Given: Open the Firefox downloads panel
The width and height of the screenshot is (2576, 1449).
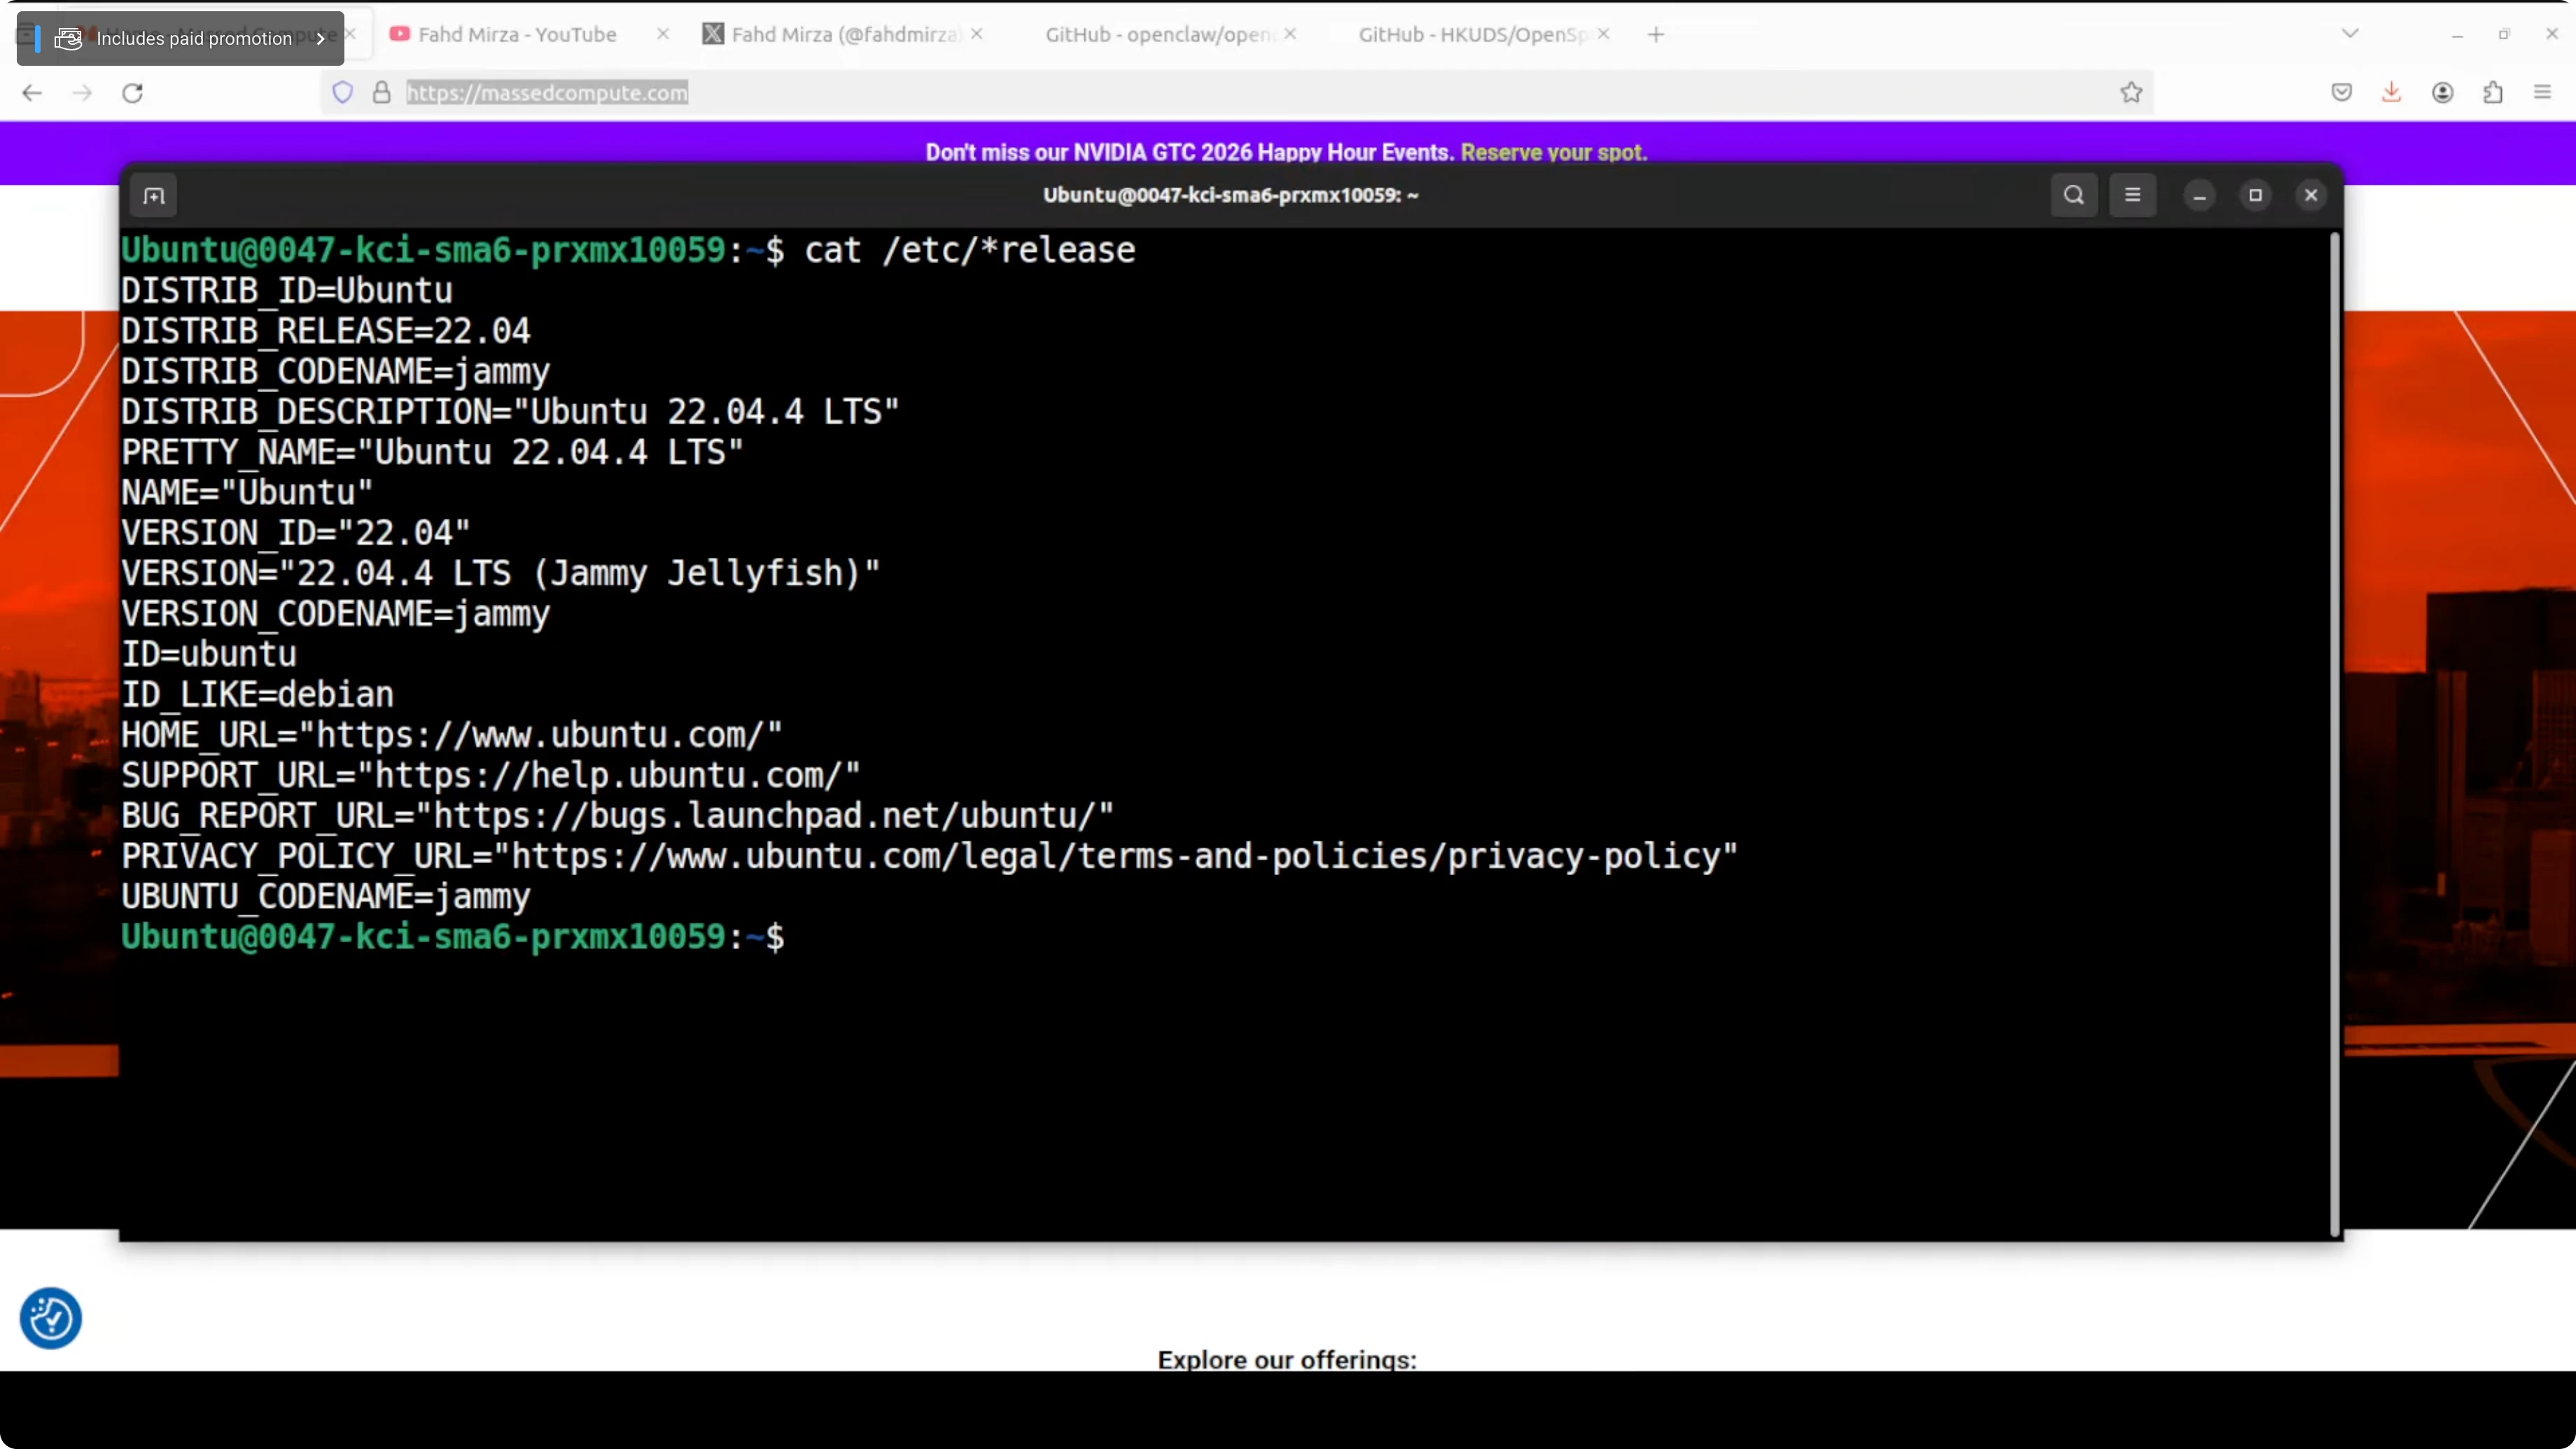Looking at the screenshot, I should 2391,93.
